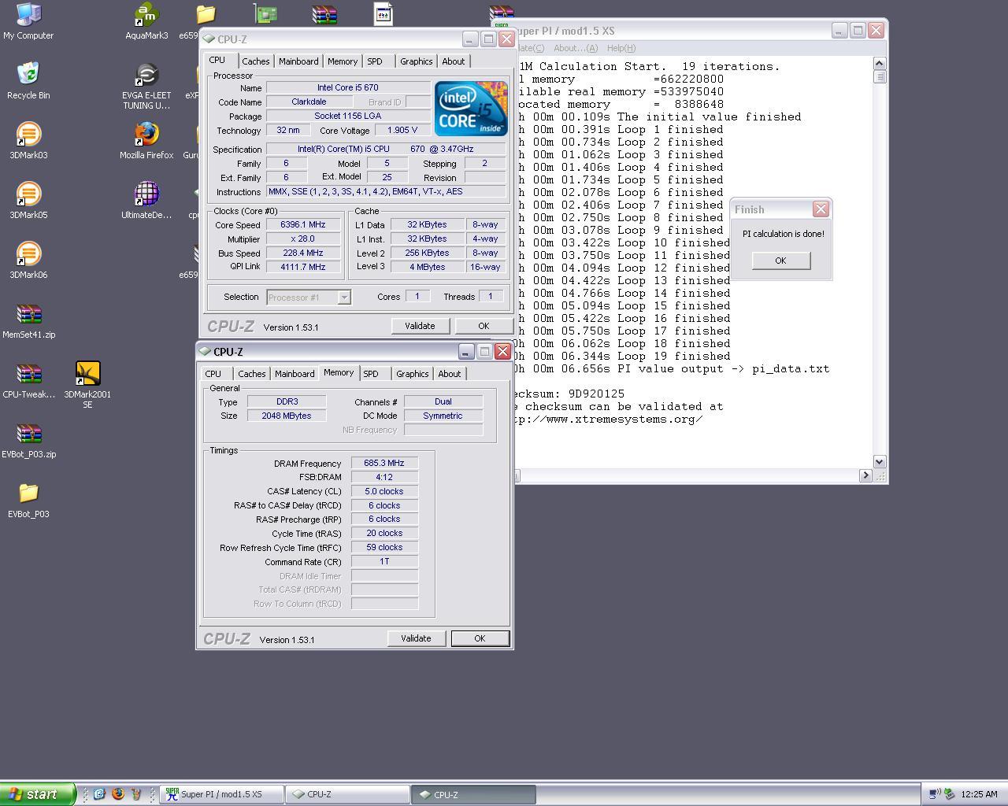Viewport: 1008px width, 806px height.
Task: Click Validate in CPU-Z processor window
Action: point(420,326)
